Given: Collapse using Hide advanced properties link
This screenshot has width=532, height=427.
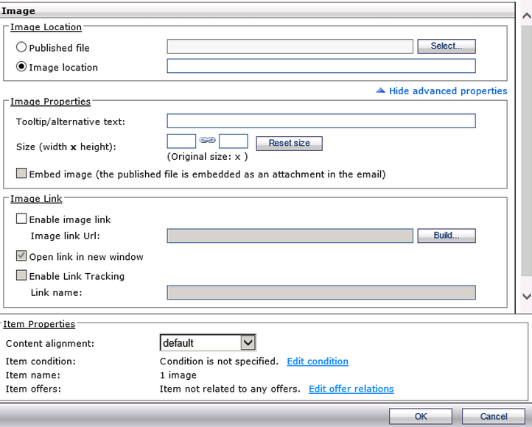Looking at the screenshot, I should (447, 91).
